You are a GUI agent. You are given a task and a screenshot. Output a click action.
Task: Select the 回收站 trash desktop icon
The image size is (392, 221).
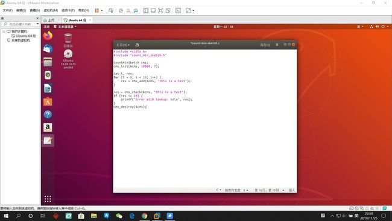[x=68, y=40]
